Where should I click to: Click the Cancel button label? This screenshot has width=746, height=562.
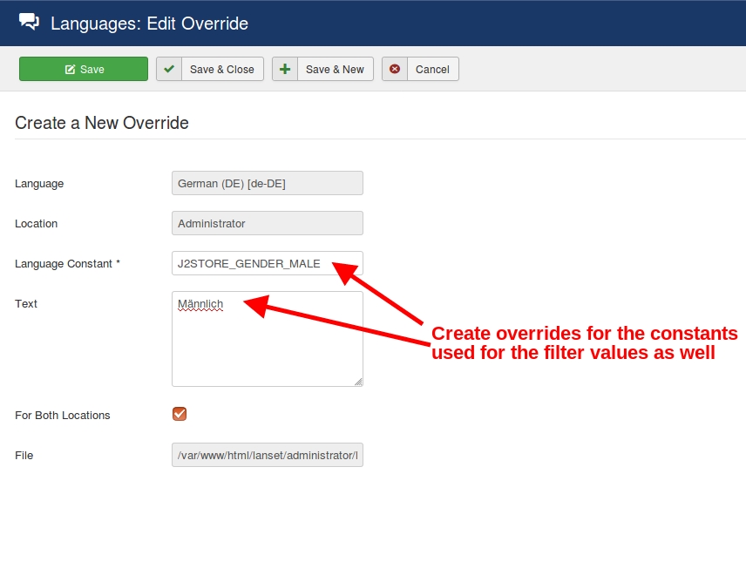click(x=432, y=70)
